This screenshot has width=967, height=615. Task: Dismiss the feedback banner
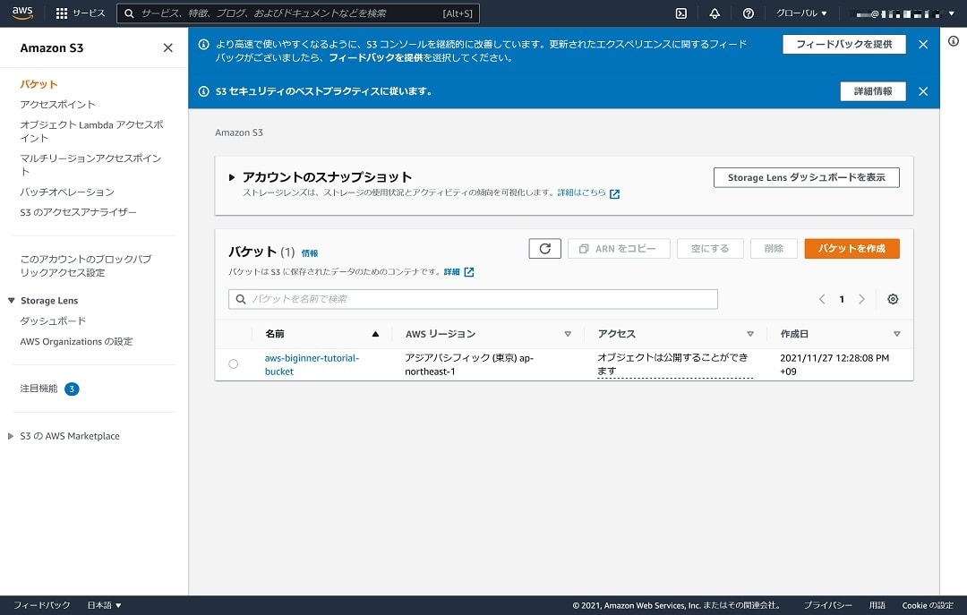pyautogui.click(x=923, y=45)
